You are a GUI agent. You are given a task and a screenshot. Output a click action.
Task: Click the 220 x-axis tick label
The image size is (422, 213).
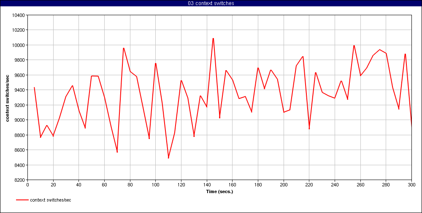[x=309, y=184]
